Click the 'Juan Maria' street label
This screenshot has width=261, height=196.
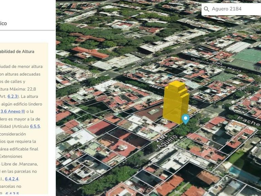point(208,64)
